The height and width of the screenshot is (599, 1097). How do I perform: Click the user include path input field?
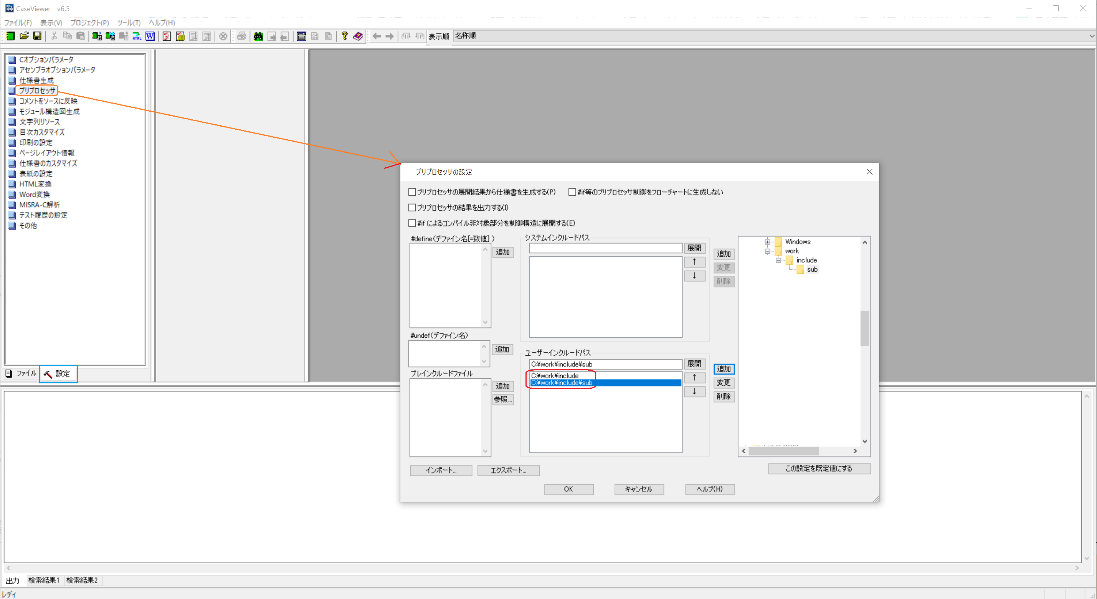606,365
